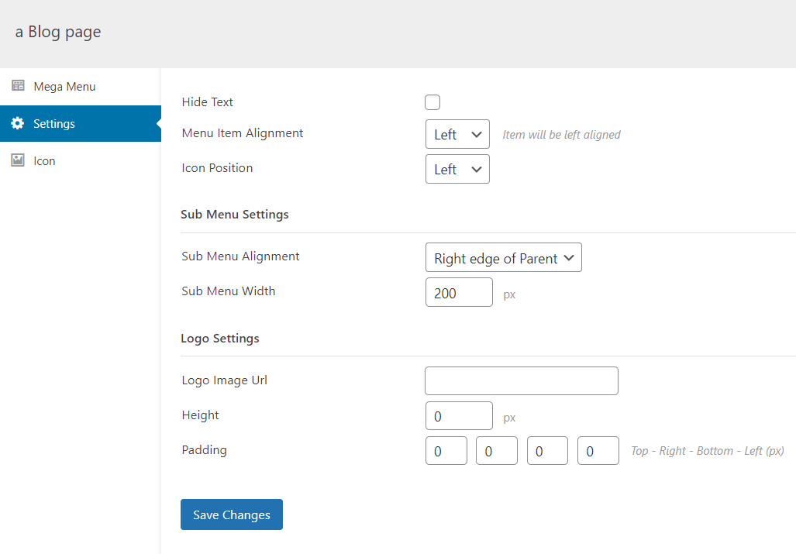Click the 'a Blog page' title
The width and height of the screenshot is (796, 554).
pos(58,32)
